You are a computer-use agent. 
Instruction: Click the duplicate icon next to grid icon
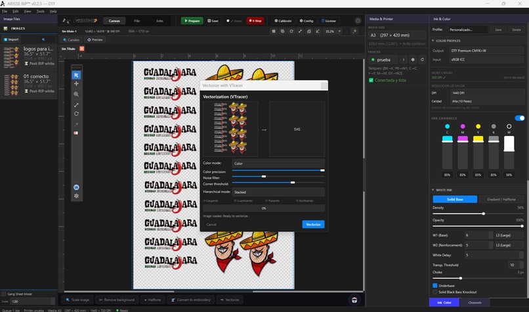pos(282,31)
